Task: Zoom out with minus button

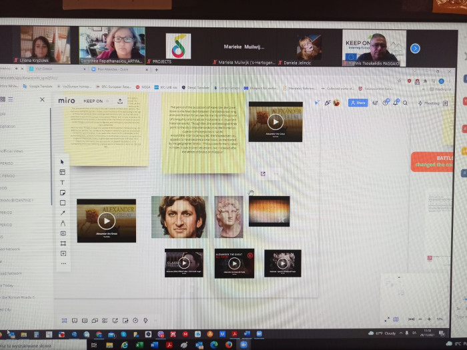Action: [x=420, y=319]
